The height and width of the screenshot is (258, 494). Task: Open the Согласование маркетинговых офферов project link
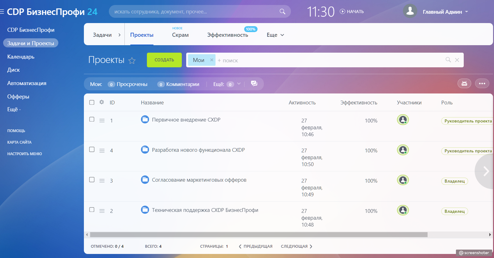(x=199, y=180)
